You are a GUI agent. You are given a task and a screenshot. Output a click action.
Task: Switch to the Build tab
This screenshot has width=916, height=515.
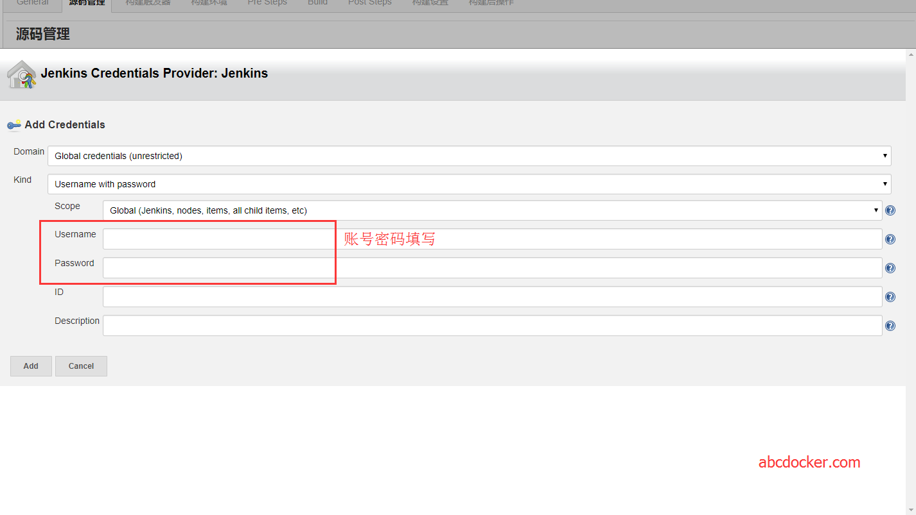point(317,3)
